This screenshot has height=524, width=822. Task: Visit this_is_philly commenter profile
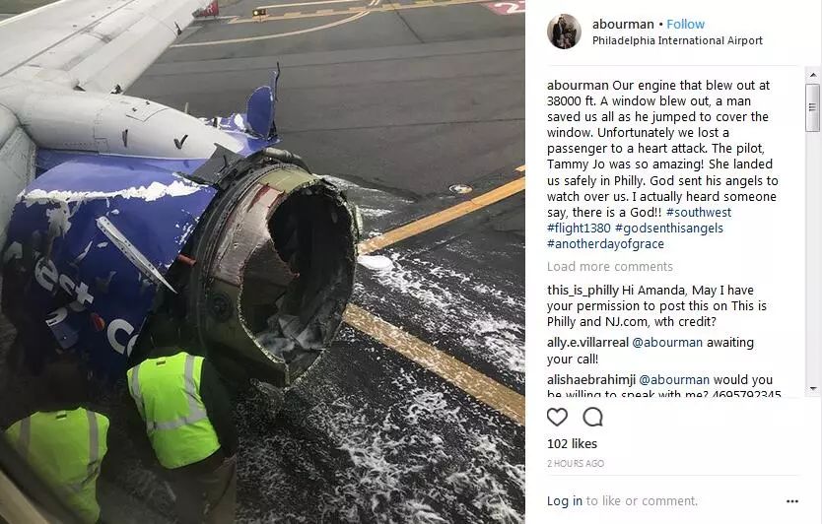(x=582, y=291)
